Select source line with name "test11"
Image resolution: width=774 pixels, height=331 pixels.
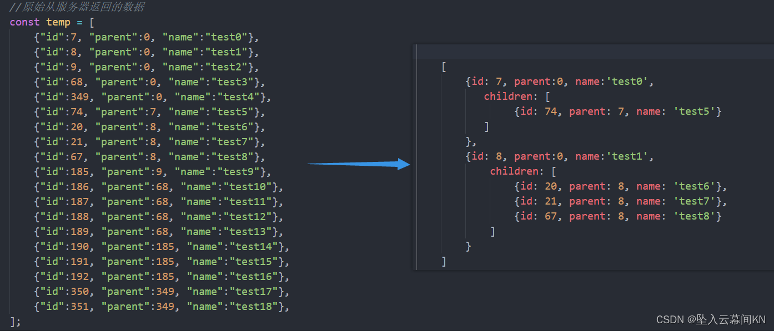[159, 202]
